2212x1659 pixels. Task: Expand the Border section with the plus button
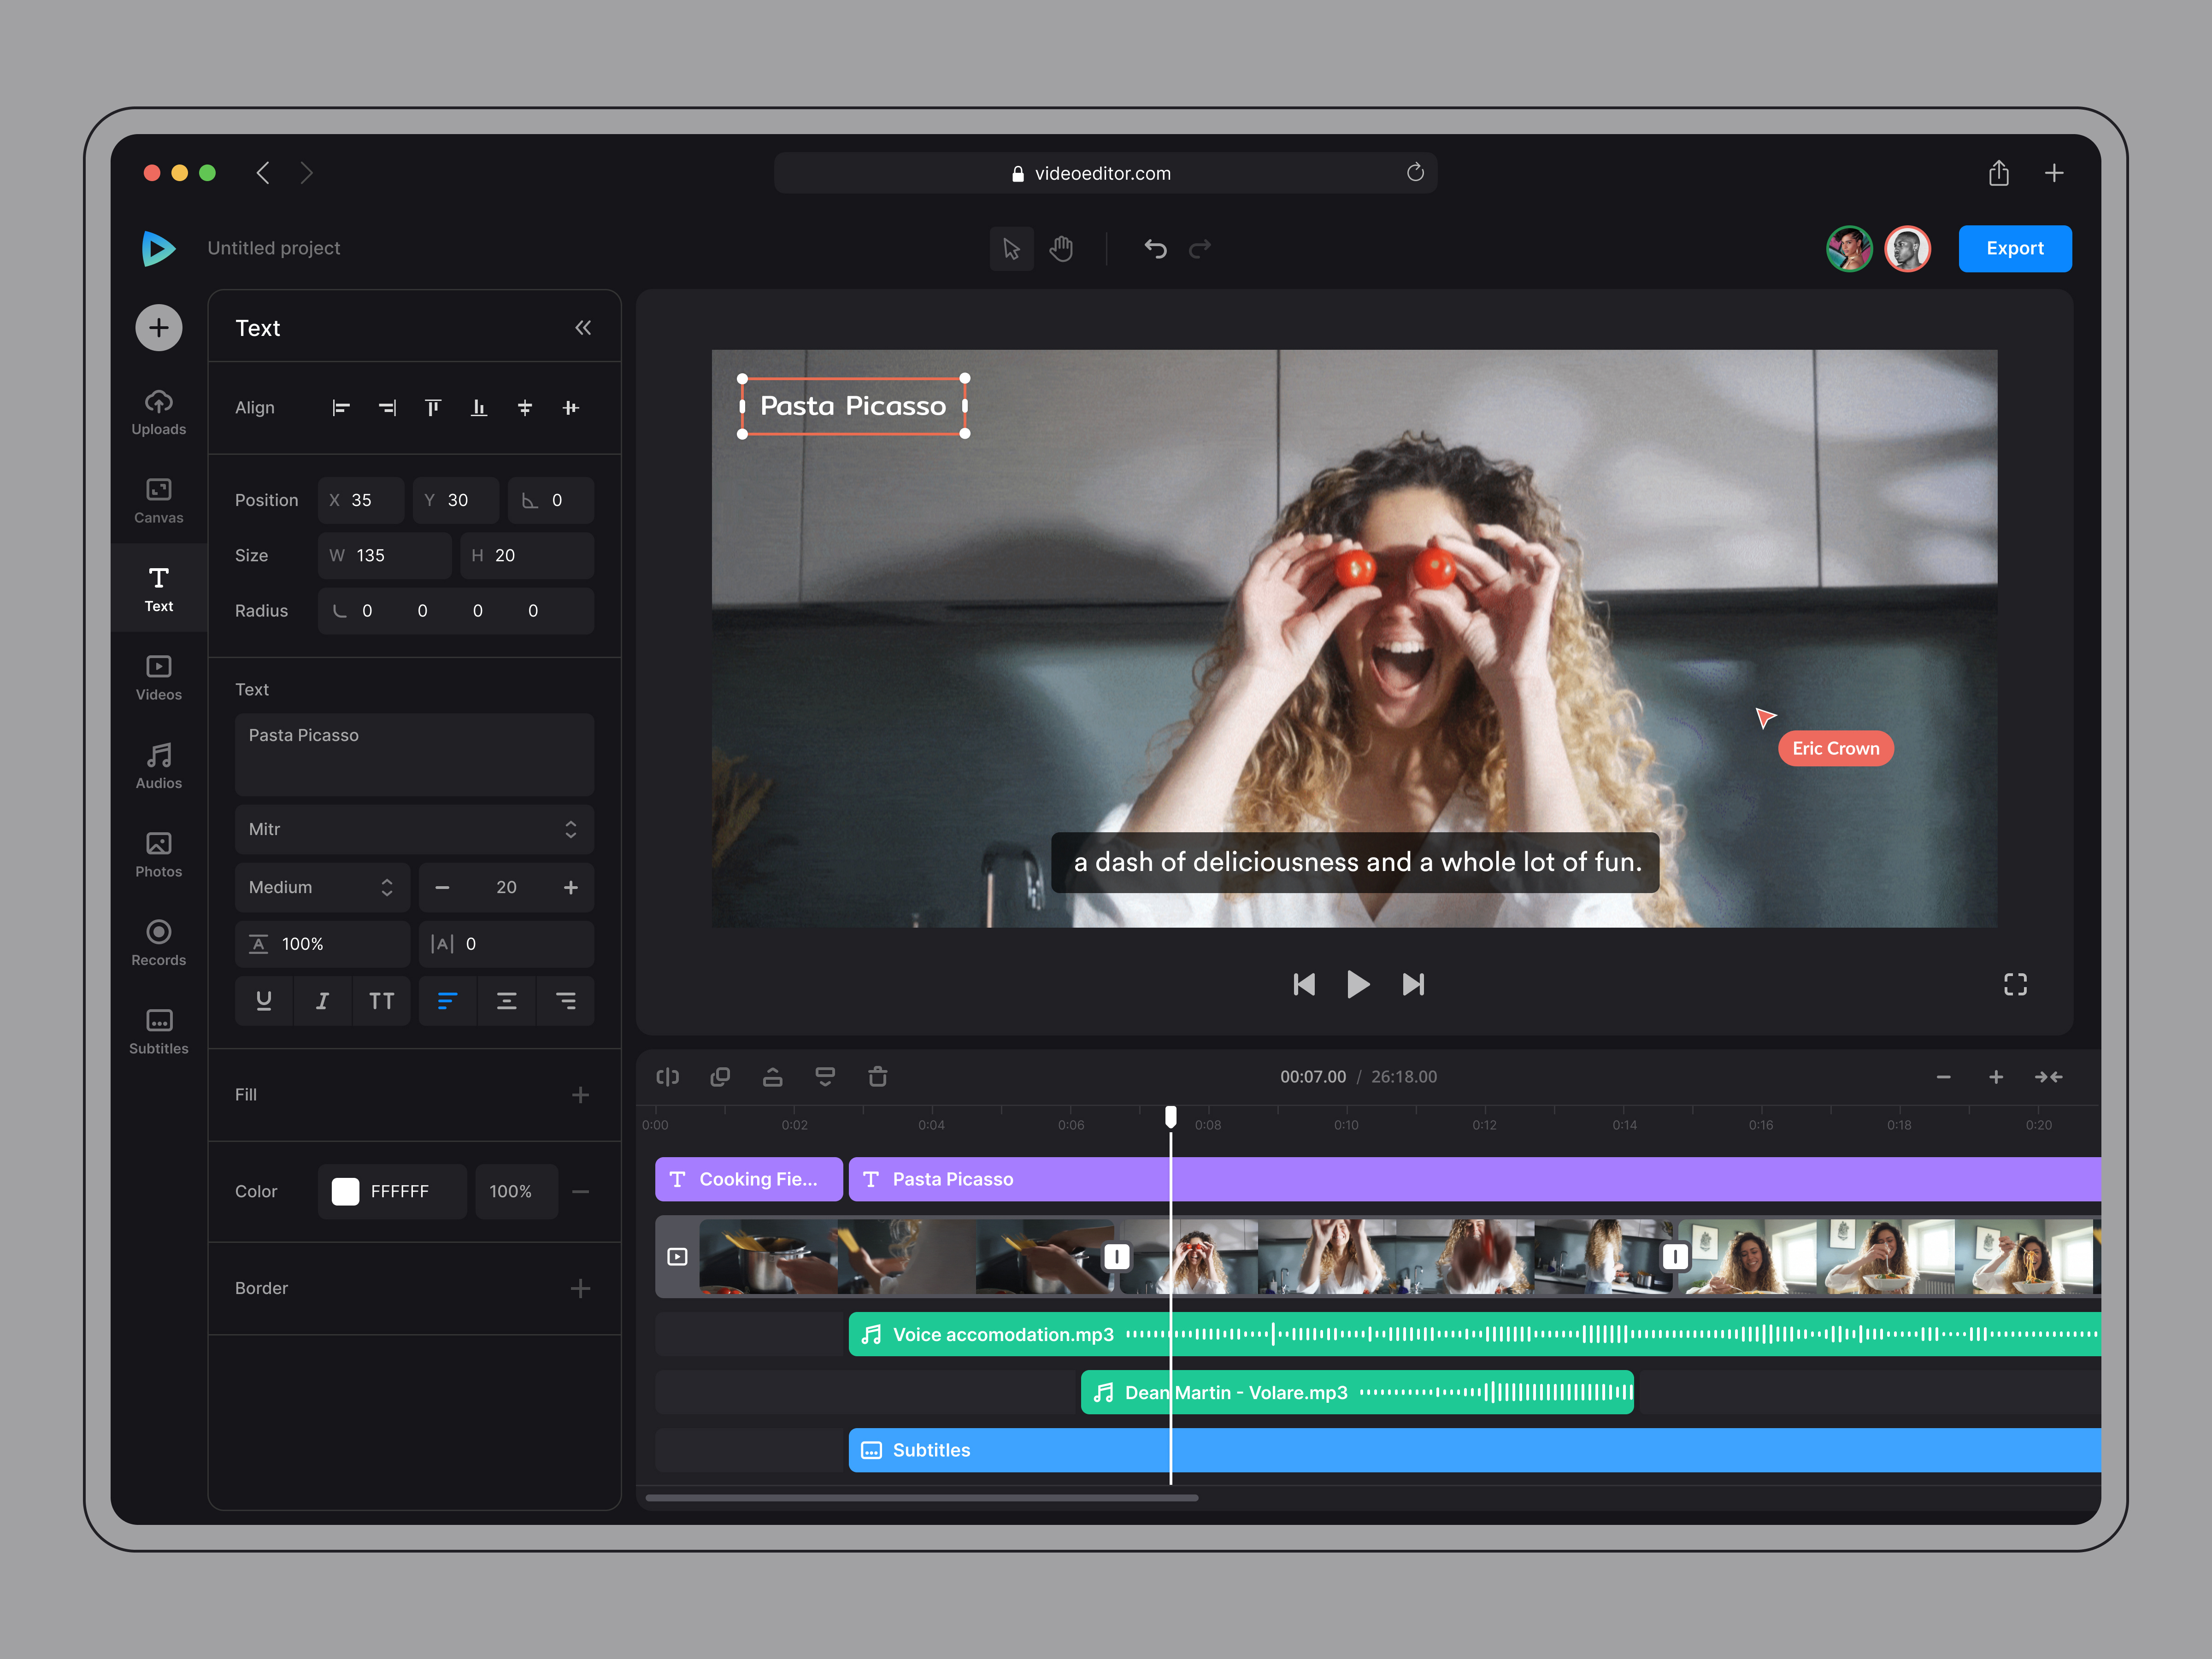tap(581, 1289)
